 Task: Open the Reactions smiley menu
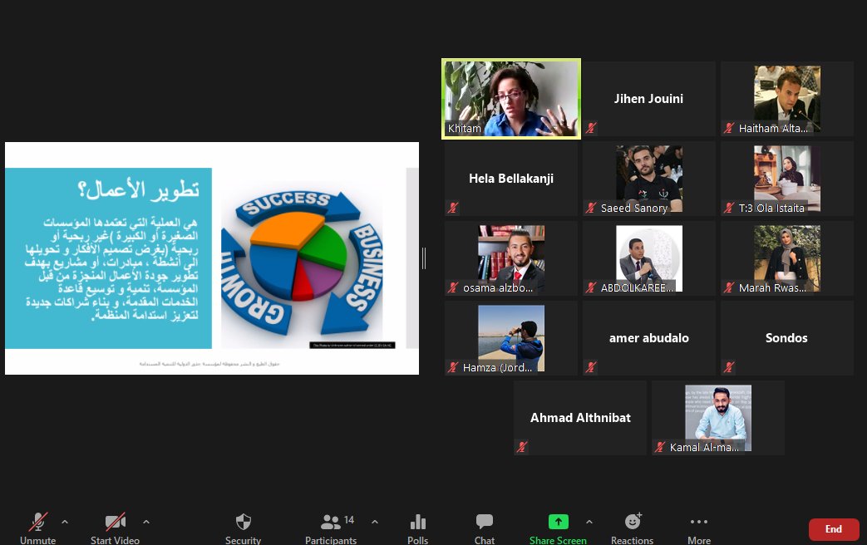click(633, 521)
